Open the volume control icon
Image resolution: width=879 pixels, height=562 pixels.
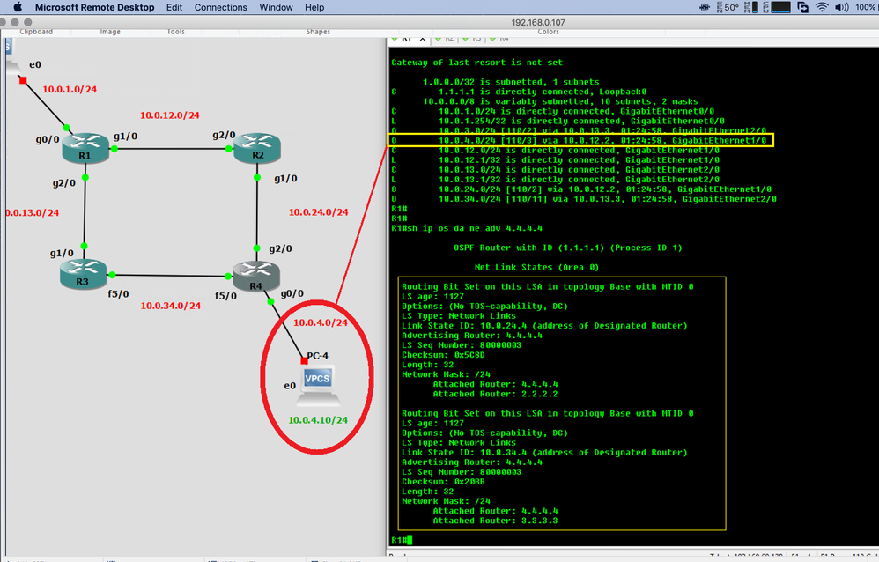[x=841, y=7]
